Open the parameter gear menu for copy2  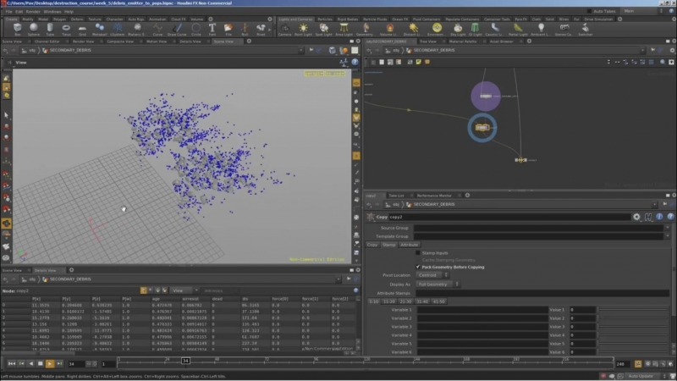[637, 217]
